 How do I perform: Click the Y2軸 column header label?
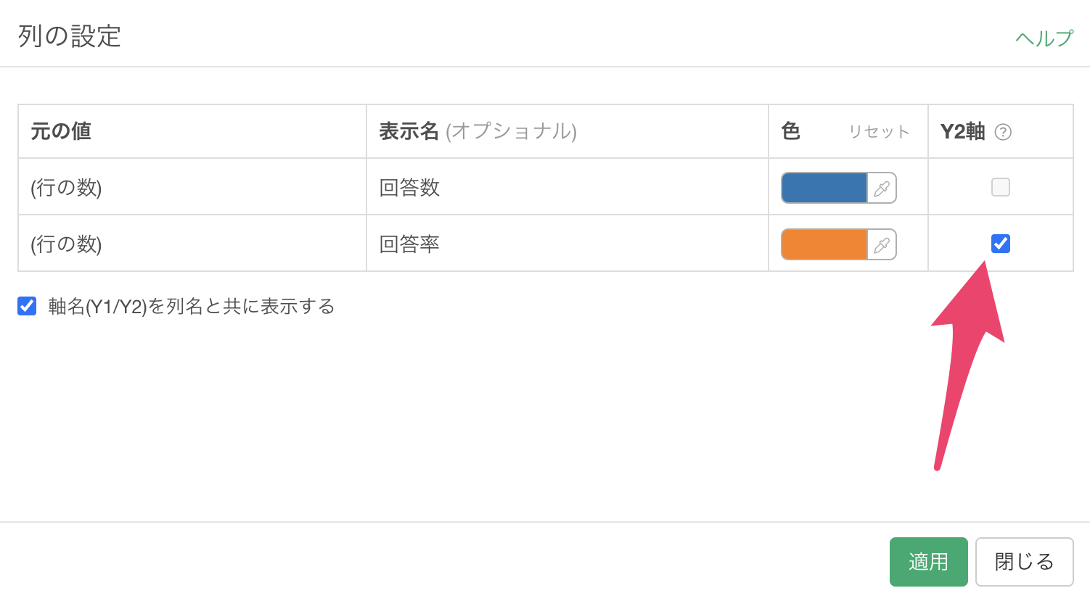point(962,131)
